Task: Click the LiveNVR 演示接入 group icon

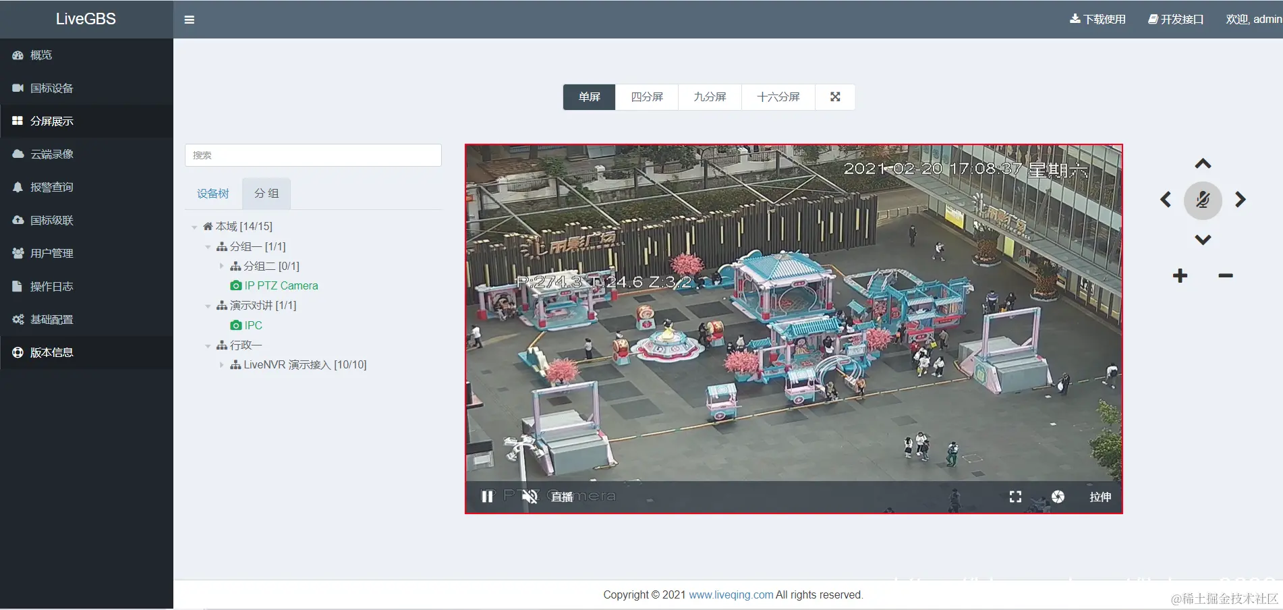Action: point(235,365)
